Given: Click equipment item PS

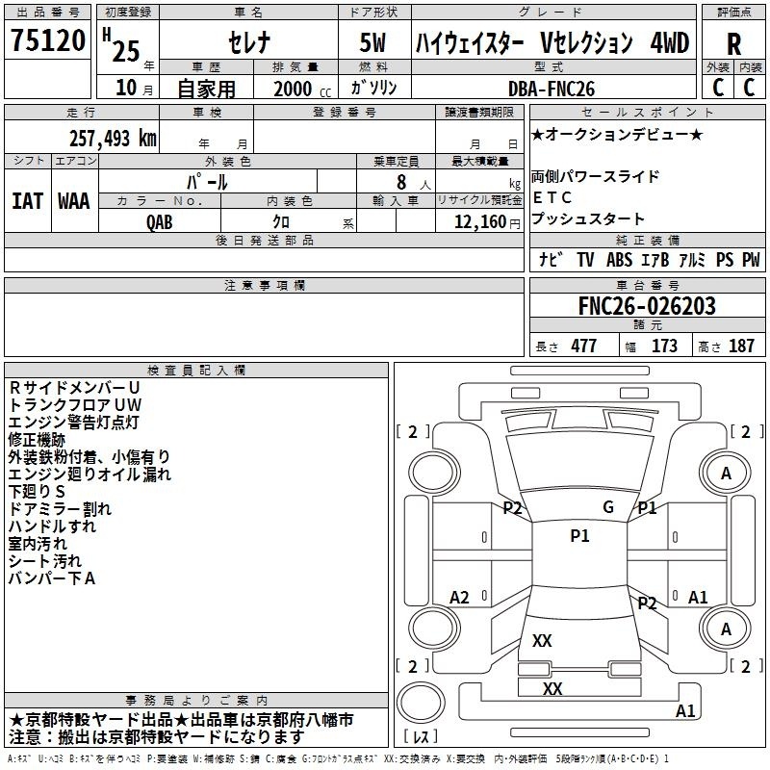Looking at the screenshot, I should point(725,259).
